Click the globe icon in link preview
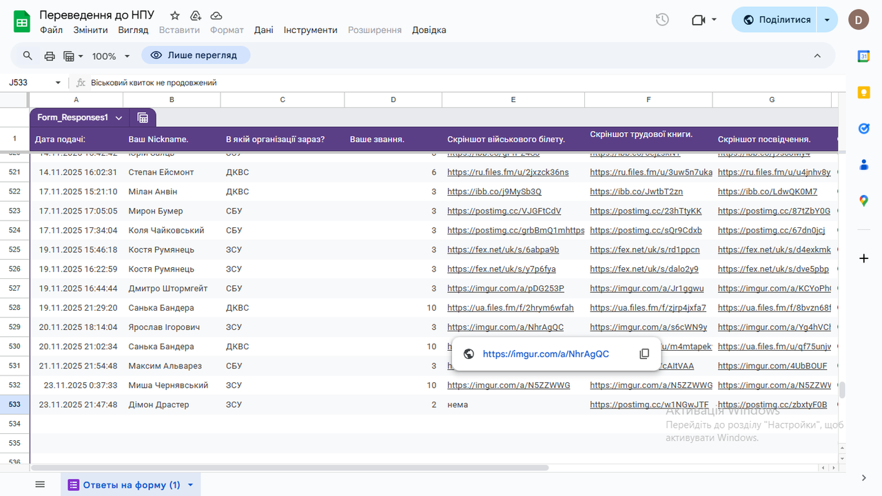The width and height of the screenshot is (882, 496). click(469, 354)
